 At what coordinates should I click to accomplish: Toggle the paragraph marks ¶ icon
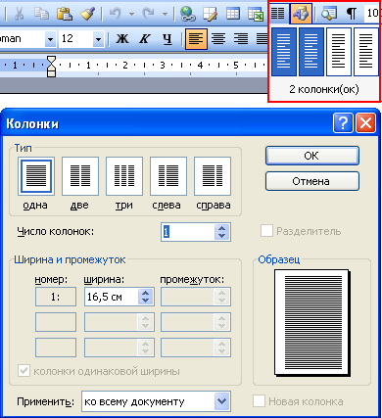pos(352,14)
